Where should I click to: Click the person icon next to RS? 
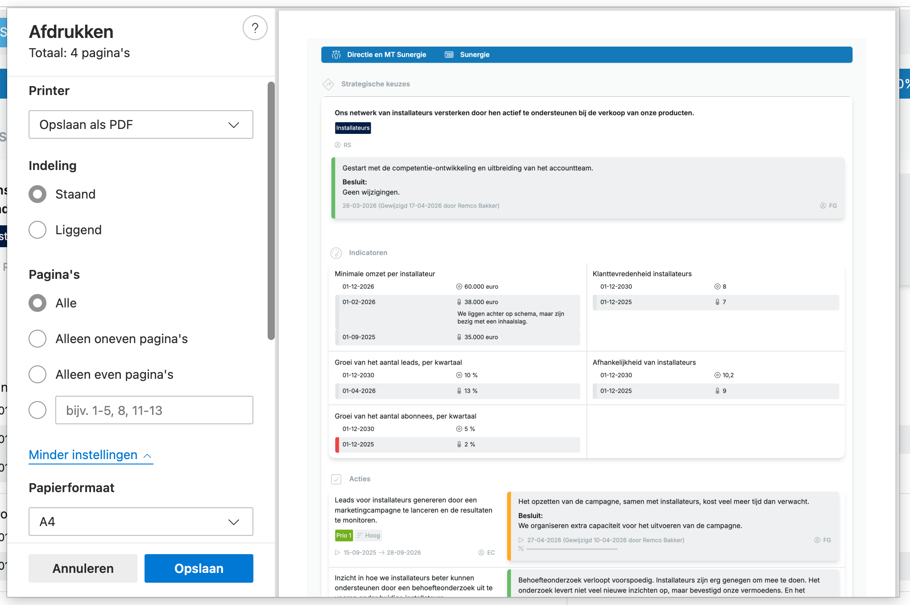(338, 145)
